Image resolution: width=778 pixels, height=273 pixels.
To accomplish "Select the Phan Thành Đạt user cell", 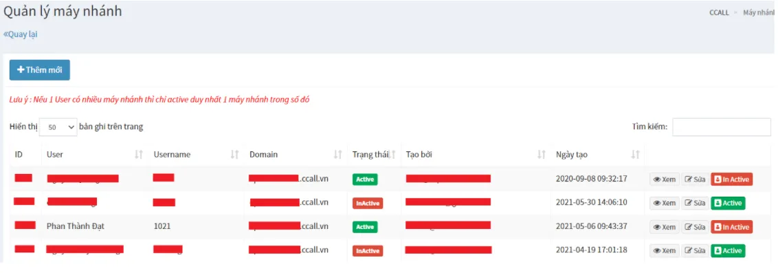I will (x=76, y=226).
